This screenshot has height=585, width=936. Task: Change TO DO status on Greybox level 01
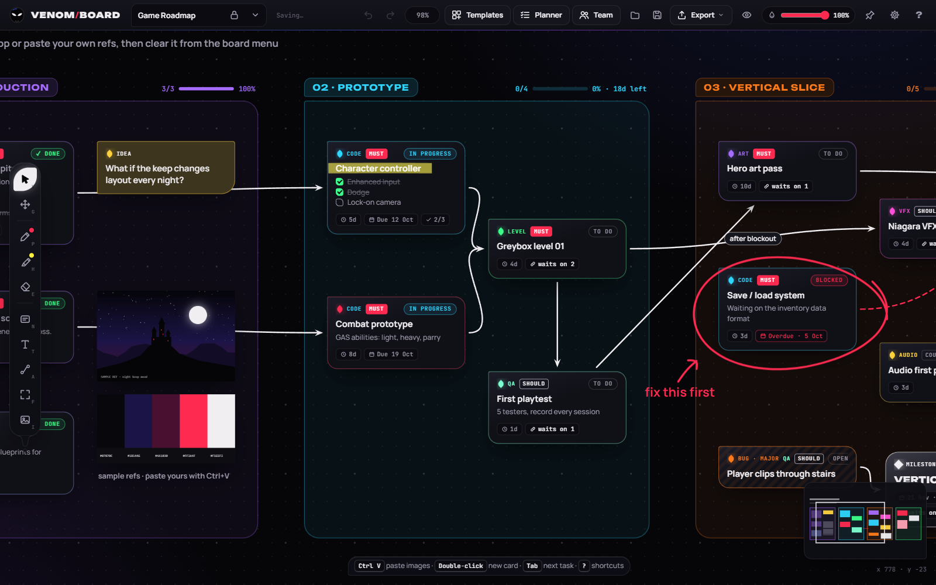click(603, 232)
